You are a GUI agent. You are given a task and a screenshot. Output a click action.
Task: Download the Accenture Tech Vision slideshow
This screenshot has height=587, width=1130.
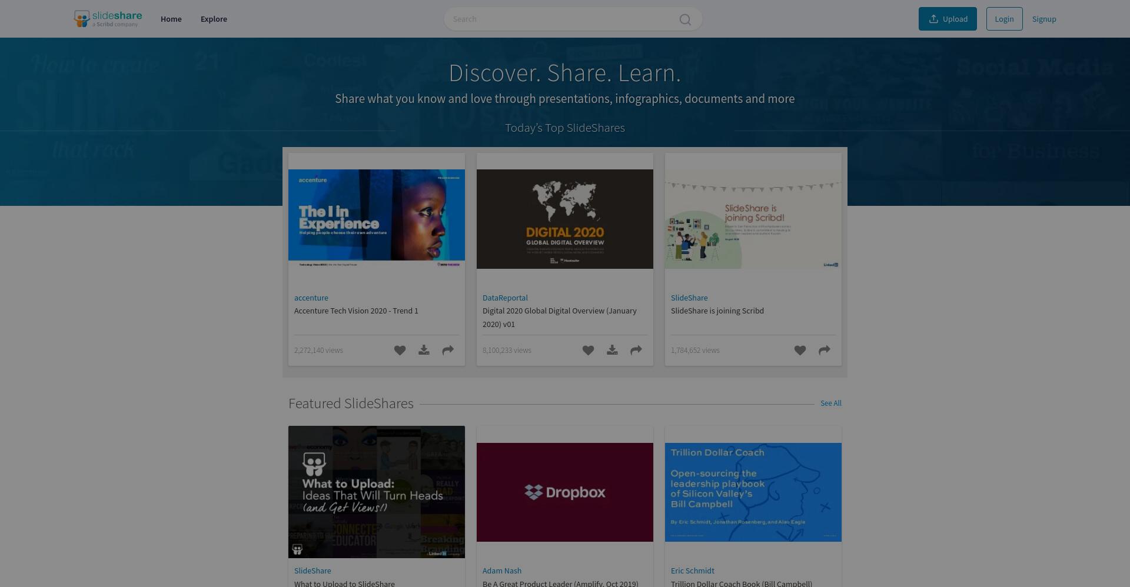pos(424,351)
